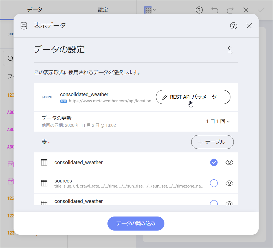273x248 pixels.
Task: Click the 前回の同期 sync date text
Action: point(79,125)
